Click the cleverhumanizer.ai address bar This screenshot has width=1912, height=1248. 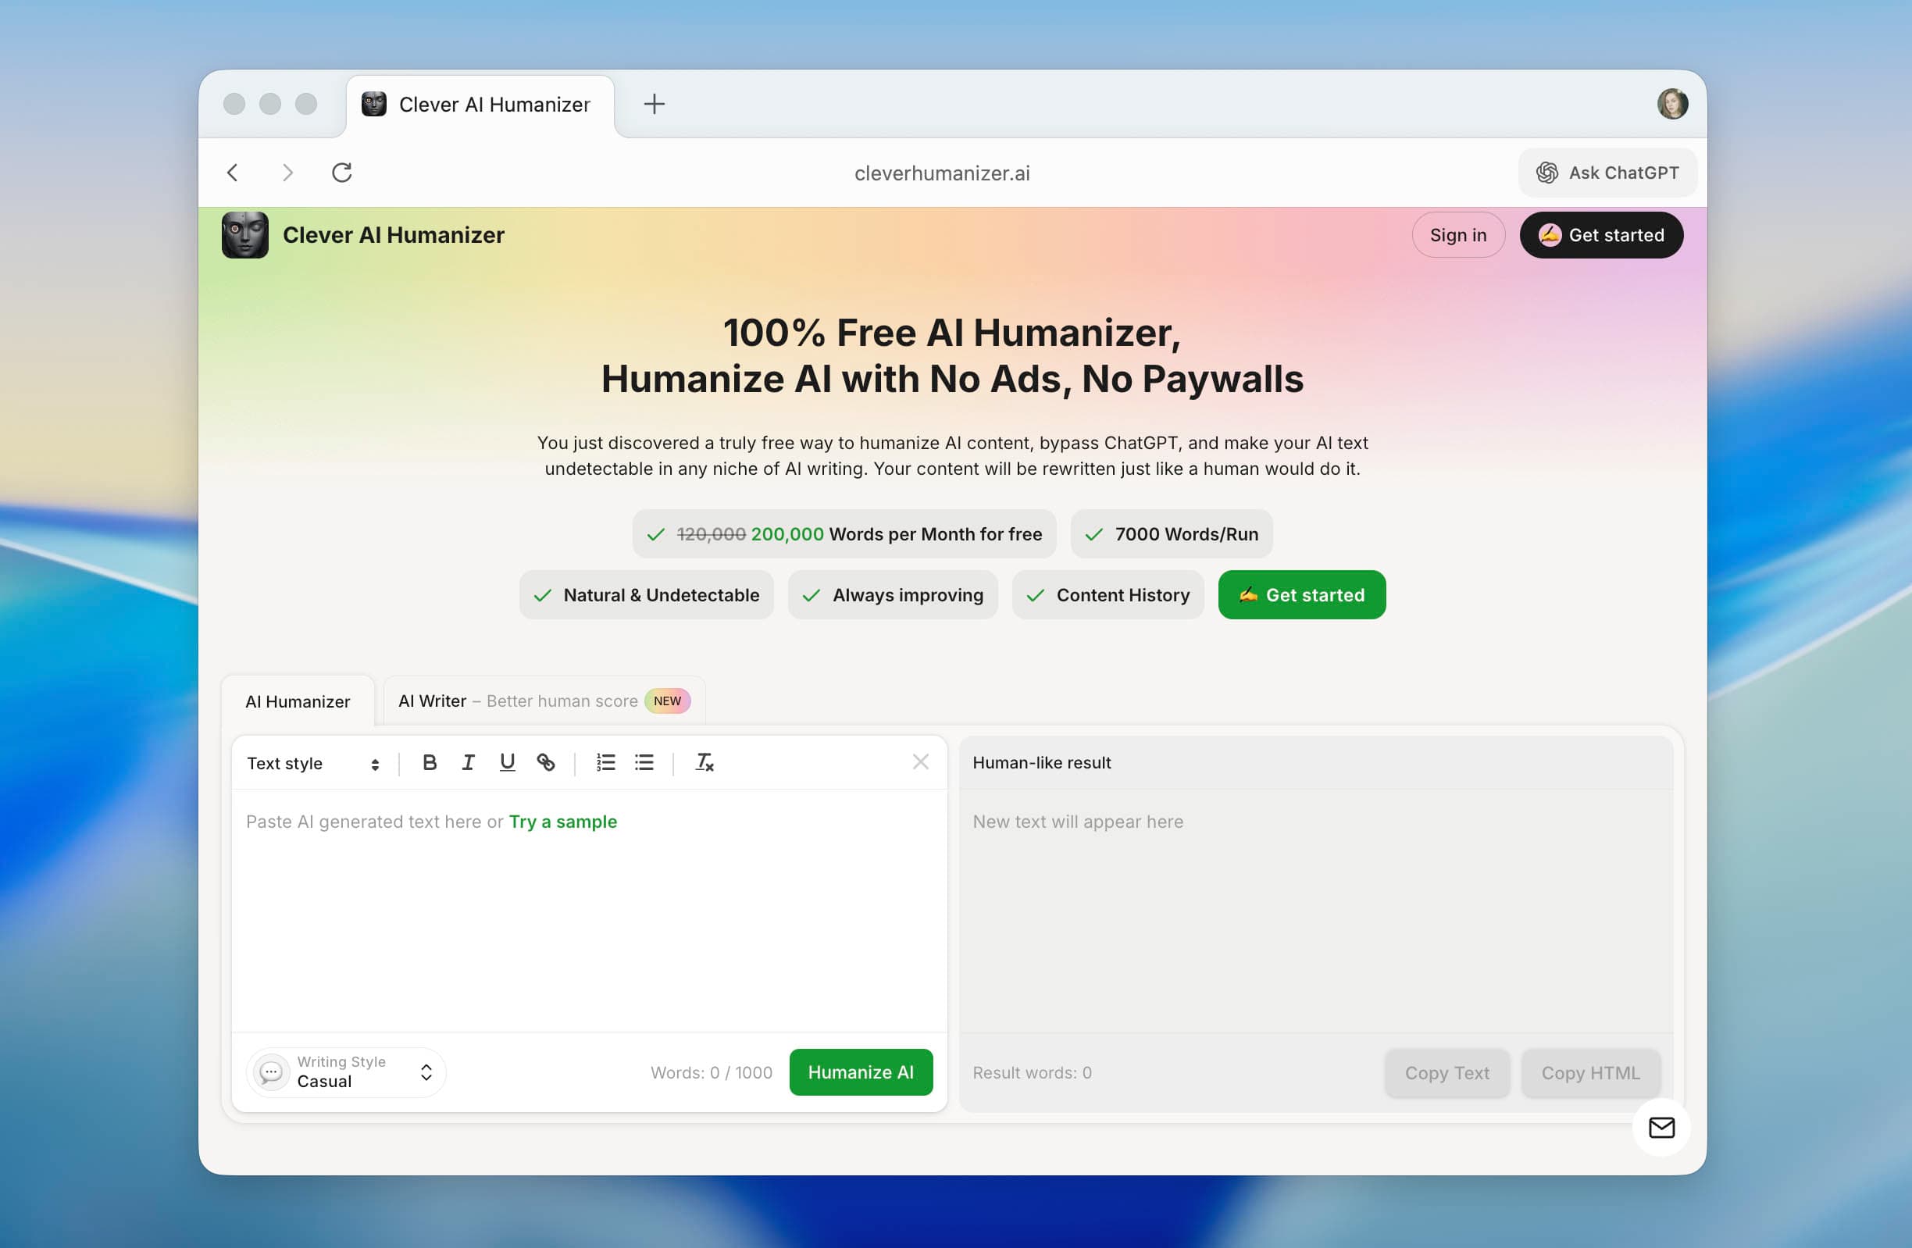[941, 173]
